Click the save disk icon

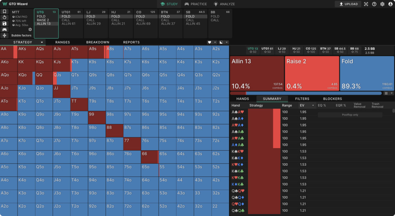pyautogui.click(x=5, y=24)
